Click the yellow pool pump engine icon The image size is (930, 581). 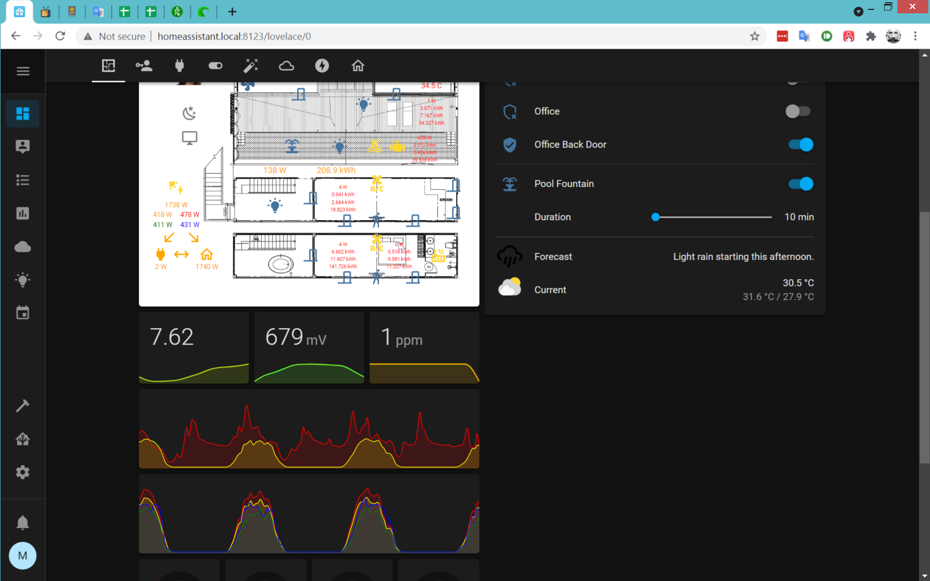[x=397, y=147]
